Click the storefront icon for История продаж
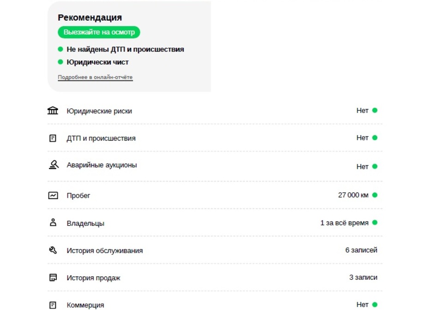443x332 pixels. coord(53,278)
